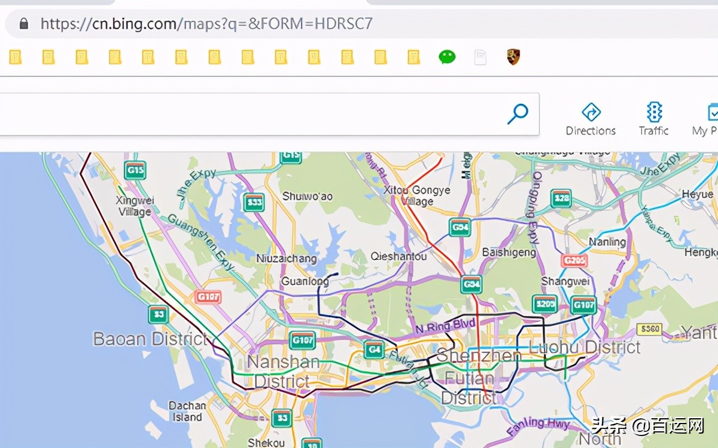The image size is (718, 448).
Task: Open Directions panel
Action: pos(591,119)
